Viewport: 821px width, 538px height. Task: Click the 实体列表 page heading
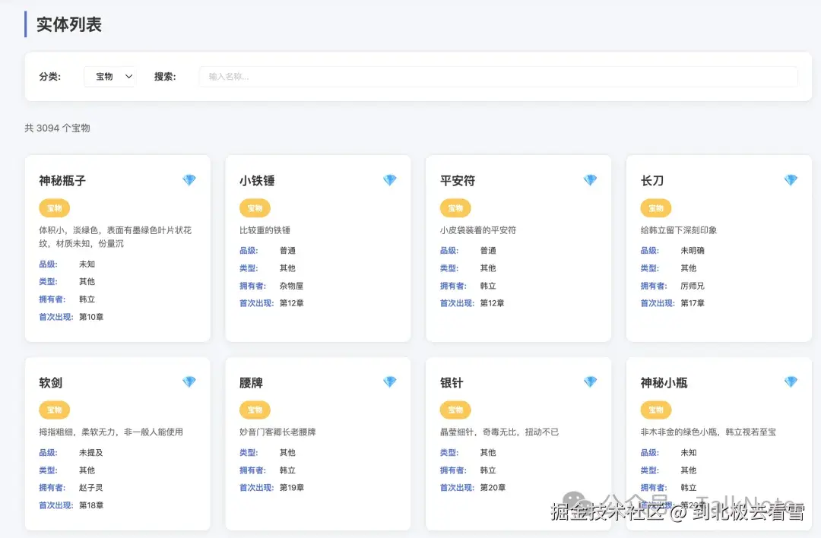point(69,24)
